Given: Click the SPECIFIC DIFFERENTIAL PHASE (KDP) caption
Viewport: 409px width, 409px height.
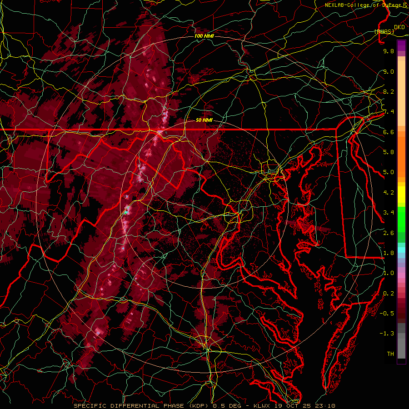Looking at the screenshot, I should [x=142, y=406].
